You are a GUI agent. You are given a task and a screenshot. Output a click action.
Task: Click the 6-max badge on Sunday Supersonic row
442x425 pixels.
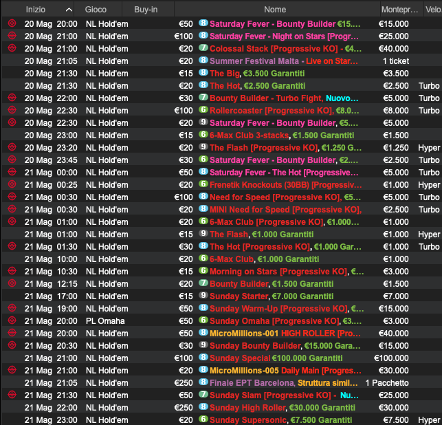tap(203, 419)
